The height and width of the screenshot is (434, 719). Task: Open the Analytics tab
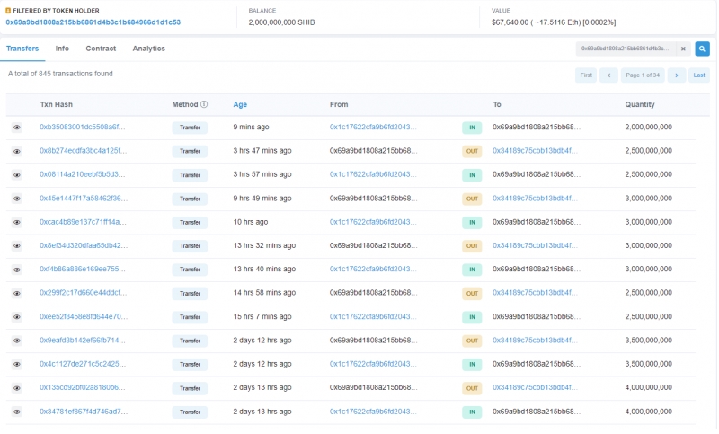148,49
